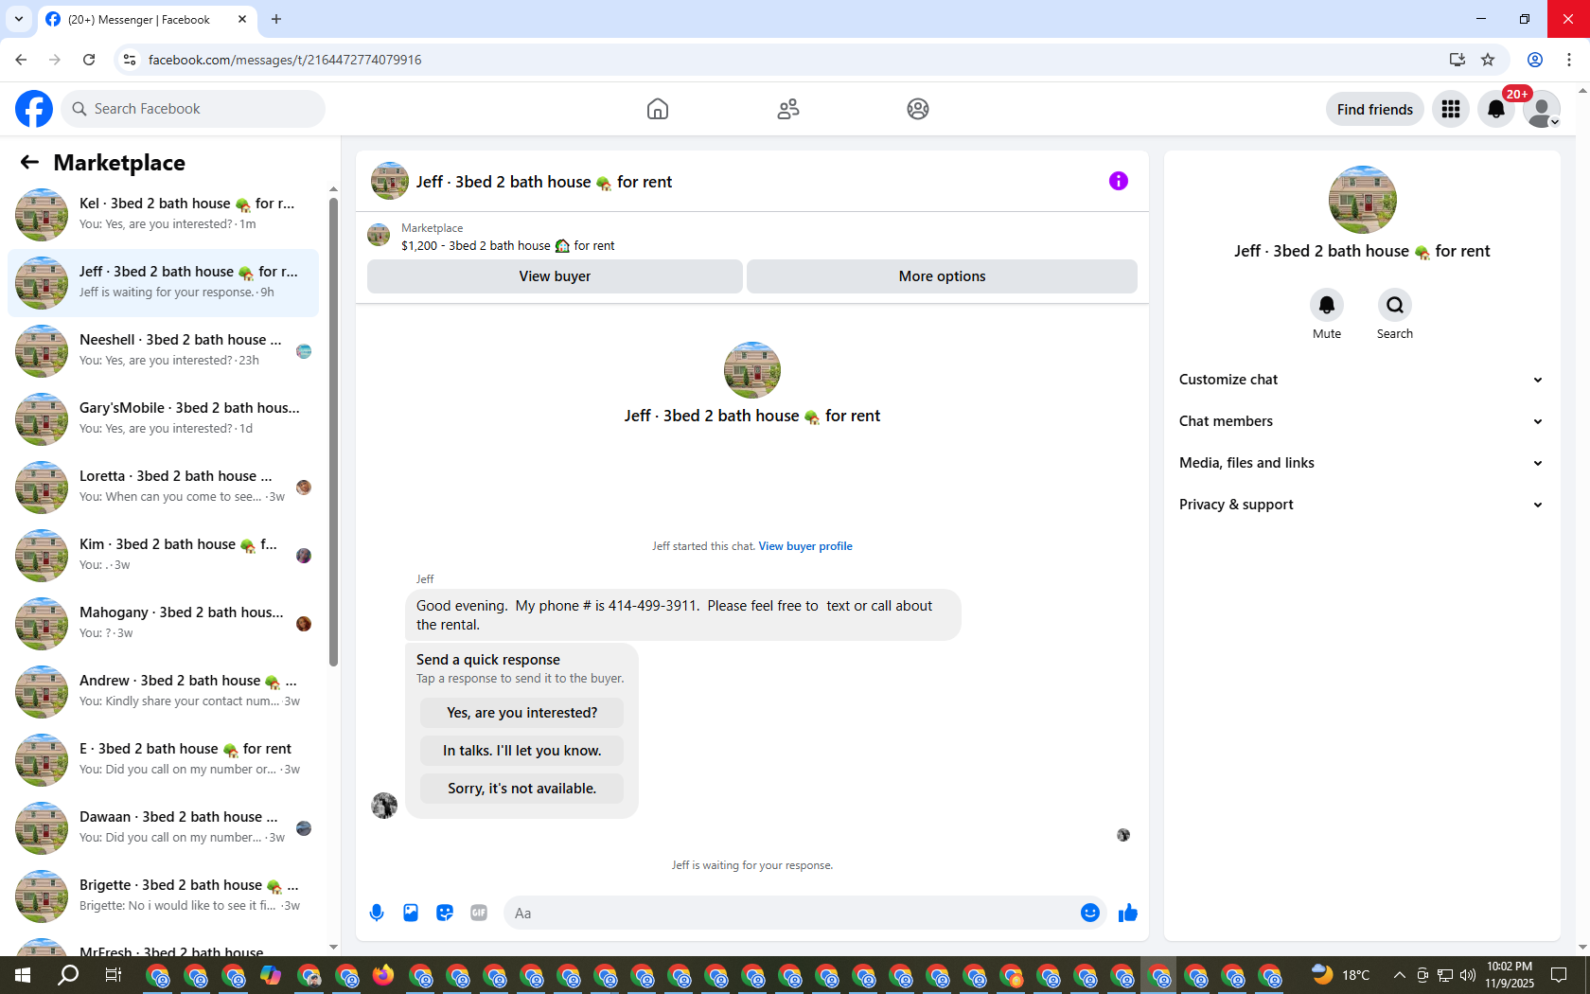The height and width of the screenshot is (994, 1590).
Task: Search within the conversation
Action: pos(1395,305)
